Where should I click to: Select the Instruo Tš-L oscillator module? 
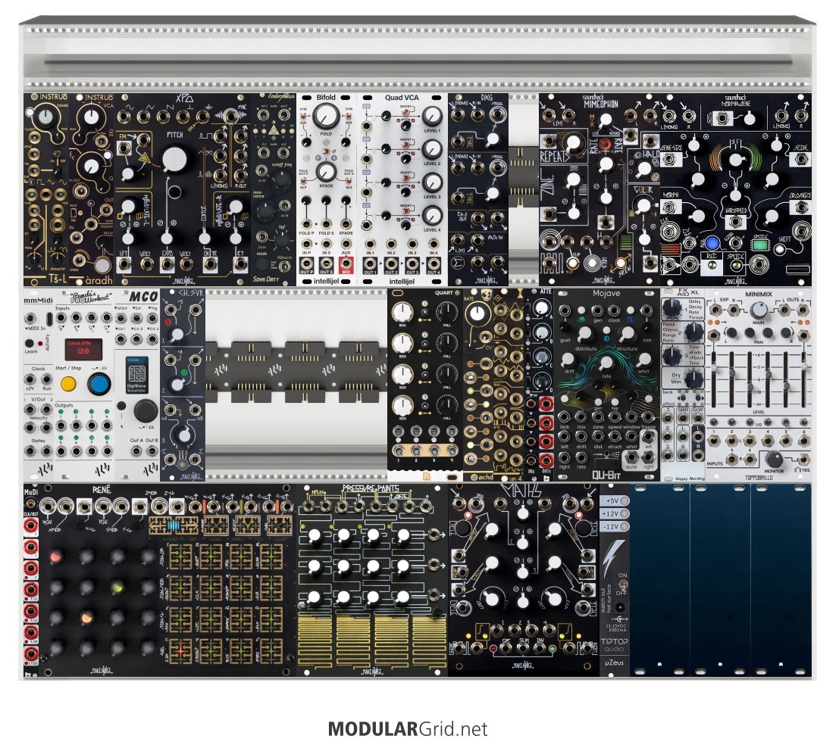(46, 189)
